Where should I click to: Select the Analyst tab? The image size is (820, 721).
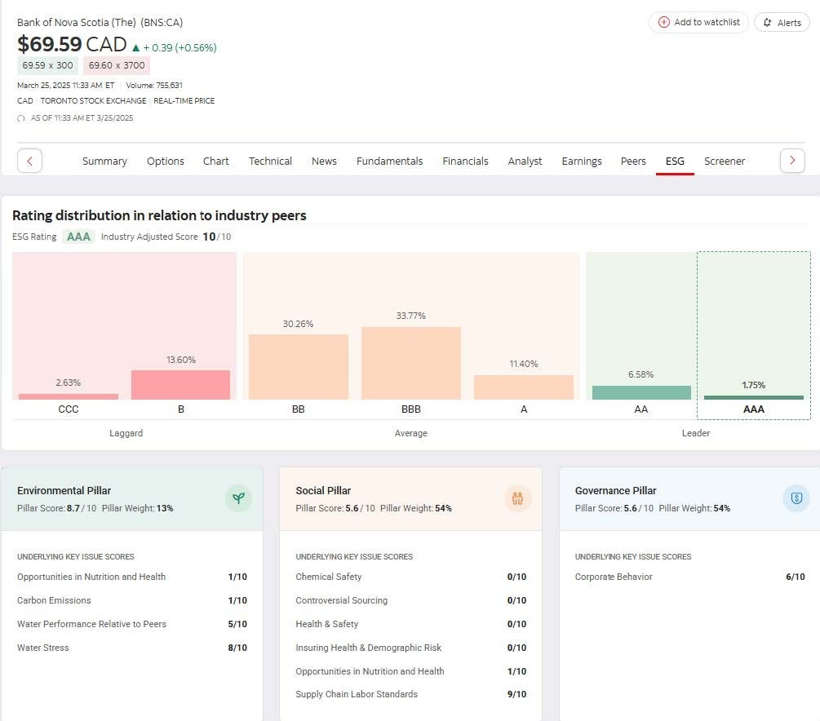point(525,161)
